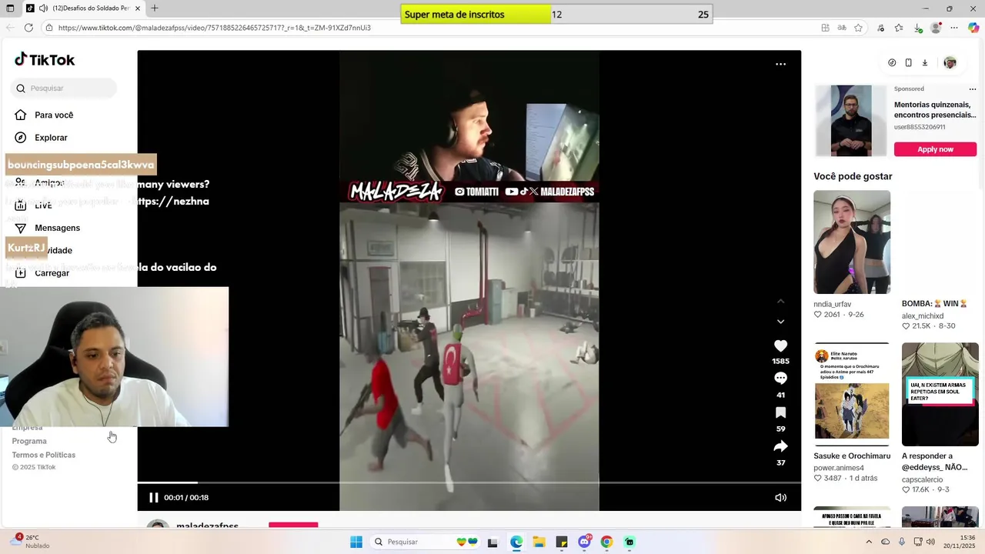
Task: Open the Explorar section
Action: tap(41, 138)
